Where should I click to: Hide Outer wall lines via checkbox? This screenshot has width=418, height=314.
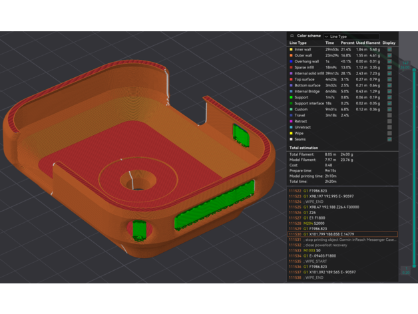(389, 55)
